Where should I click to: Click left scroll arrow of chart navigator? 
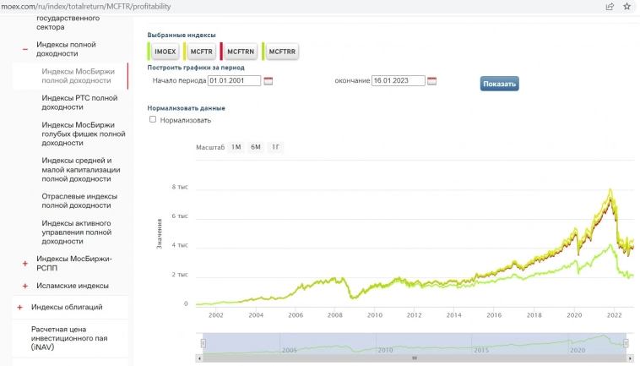(199, 358)
